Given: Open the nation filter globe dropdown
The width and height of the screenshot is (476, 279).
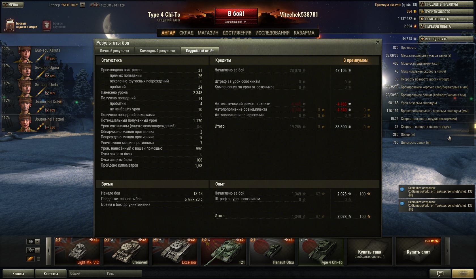Looking at the screenshot, I should click(33, 241).
